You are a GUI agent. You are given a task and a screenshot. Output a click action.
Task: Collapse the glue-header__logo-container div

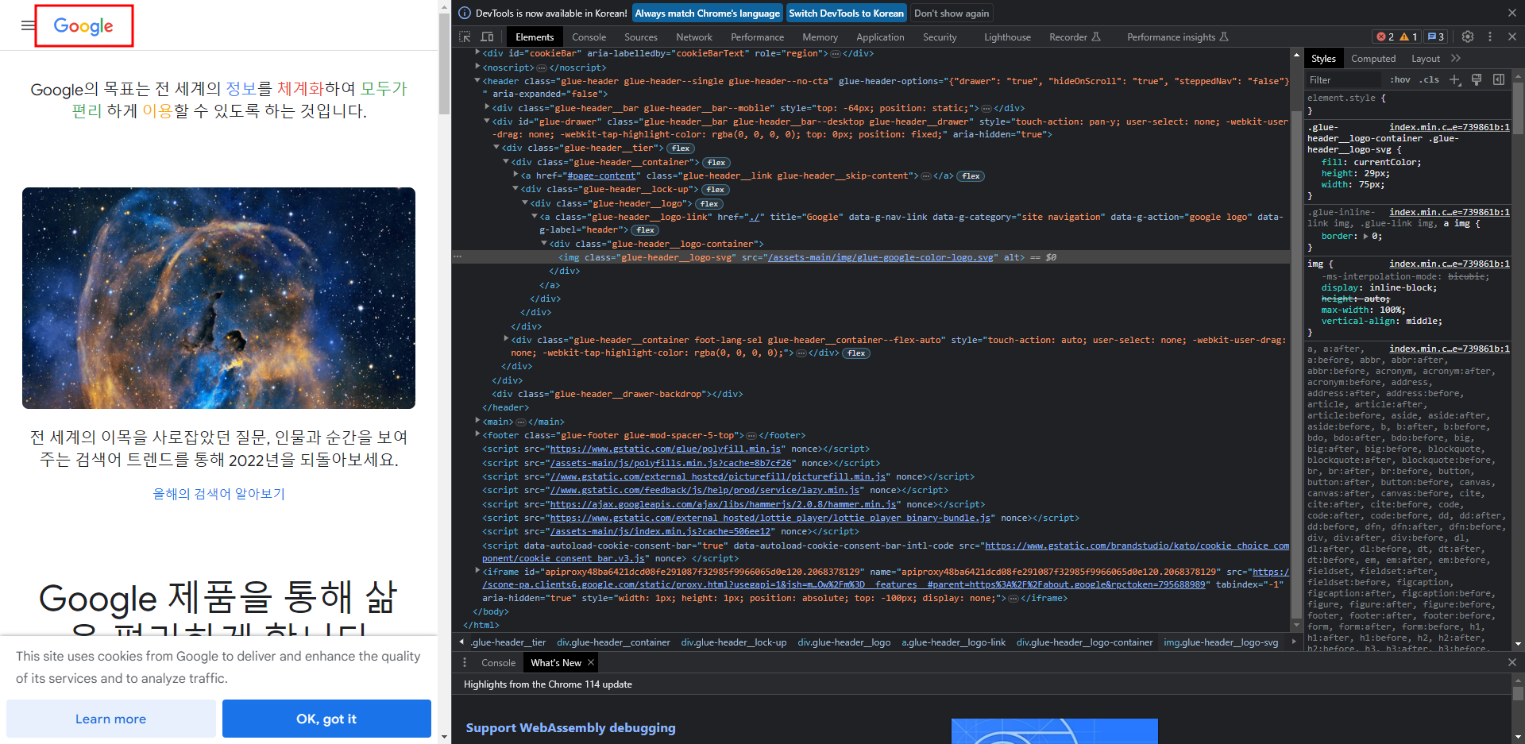click(544, 244)
